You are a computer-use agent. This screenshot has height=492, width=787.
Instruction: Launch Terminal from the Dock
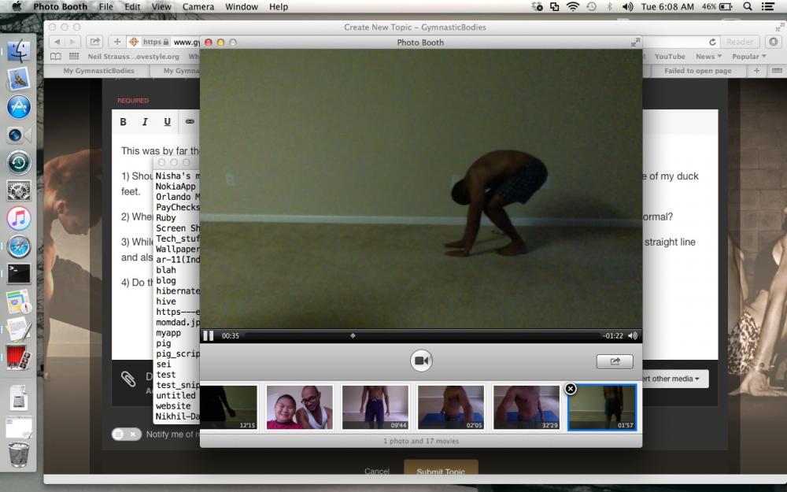(19, 274)
